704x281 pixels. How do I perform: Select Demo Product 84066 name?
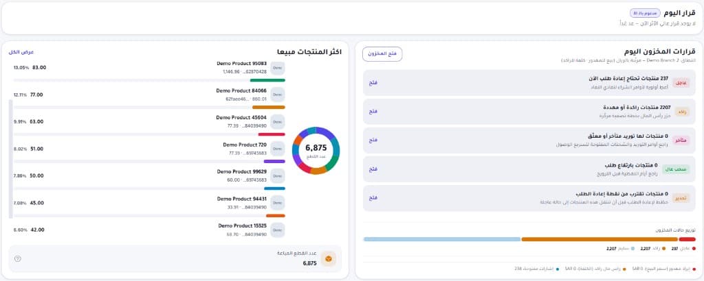click(241, 90)
